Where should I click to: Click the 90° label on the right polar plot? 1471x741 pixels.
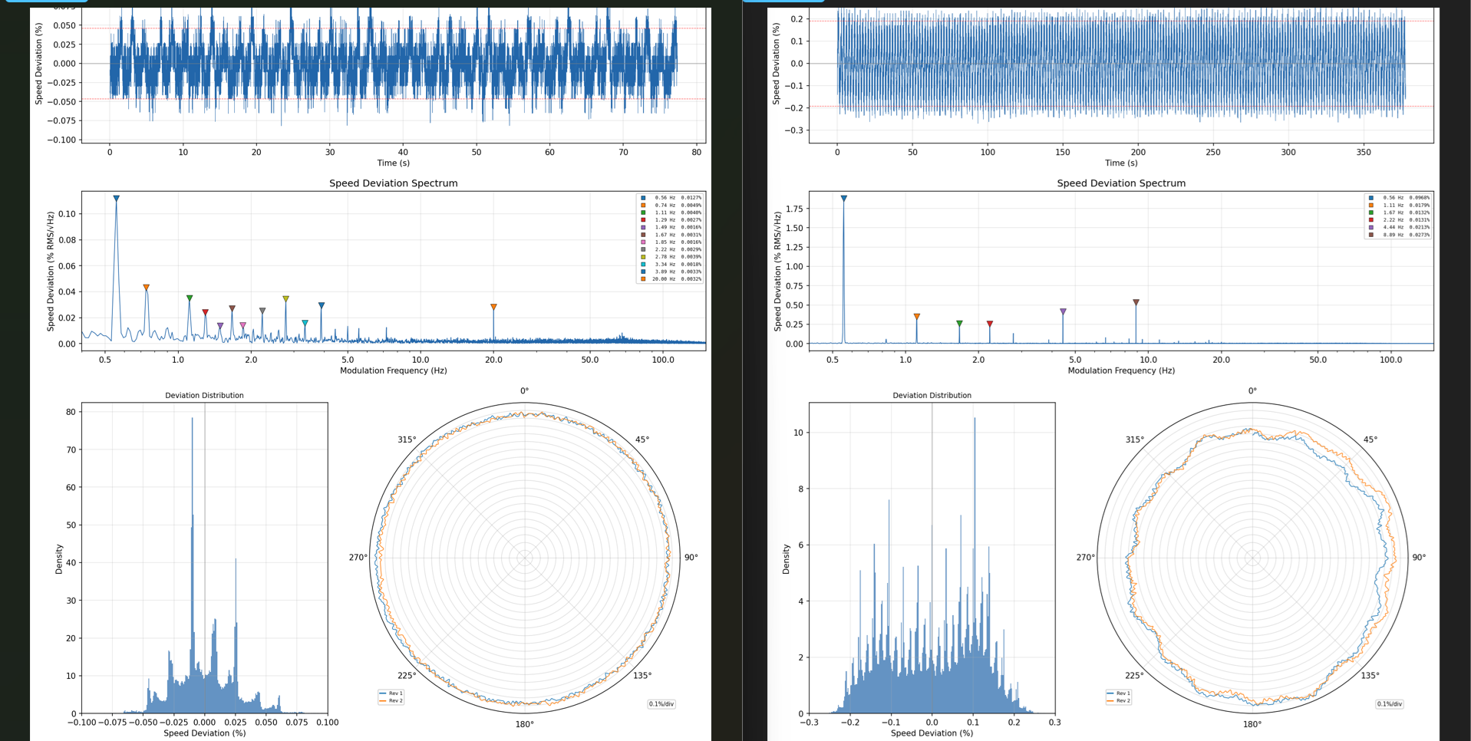[1419, 558]
